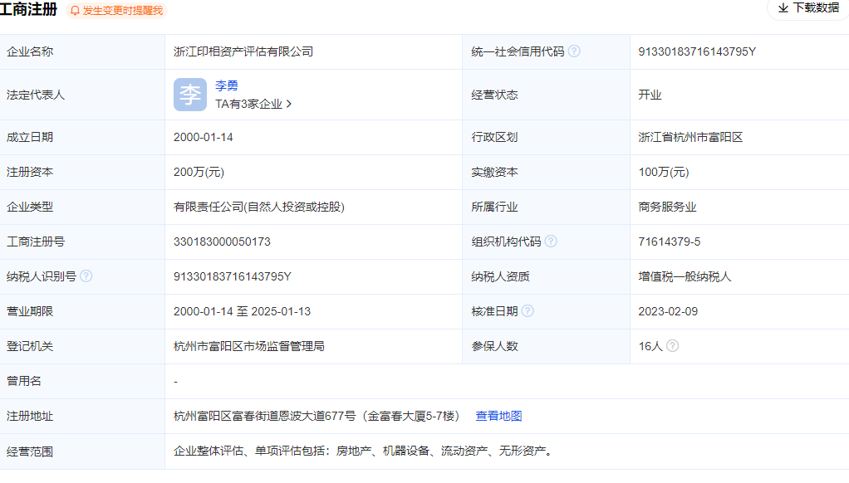Select 杭州市富阳区市场监督管理局 value
Viewport: 849px width, 483px height.
[x=249, y=346]
